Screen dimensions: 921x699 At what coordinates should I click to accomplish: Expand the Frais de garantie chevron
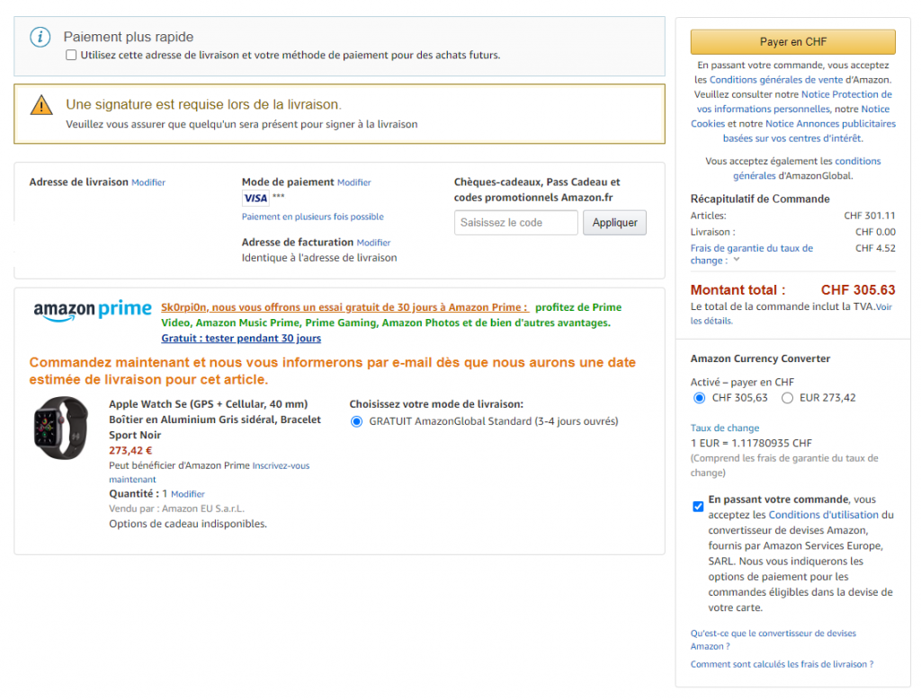pyautogui.click(x=737, y=261)
